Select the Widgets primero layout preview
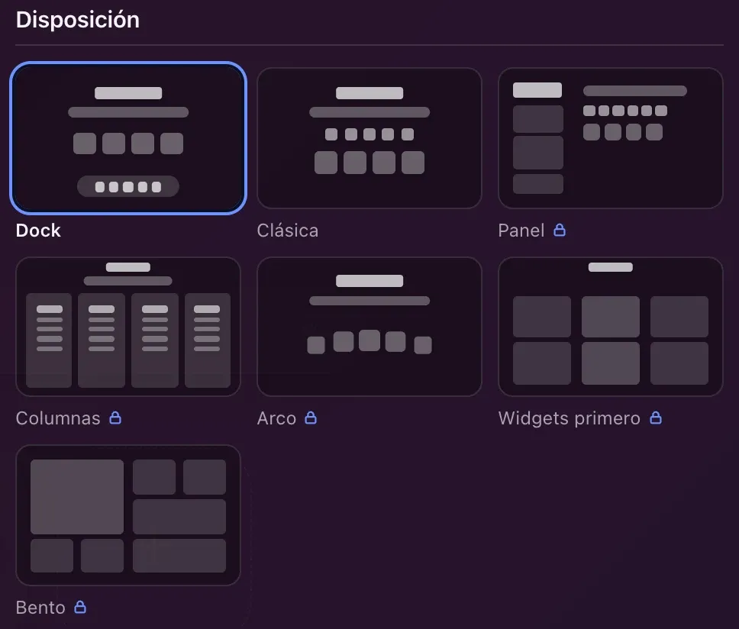Viewport: 739px width, 629px height. point(611,327)
